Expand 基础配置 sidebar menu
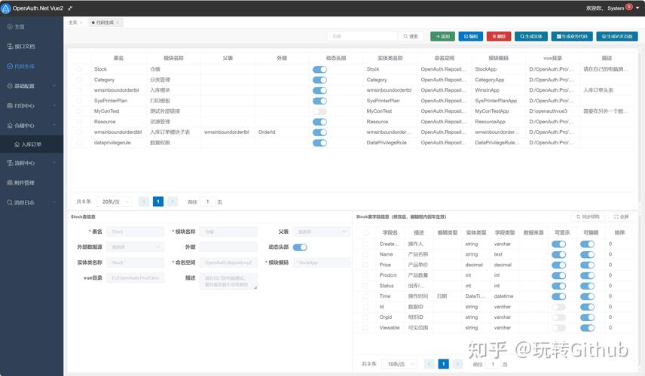This screenshot has height=376, width=645. pyautogui.click(x=32, y=86)
